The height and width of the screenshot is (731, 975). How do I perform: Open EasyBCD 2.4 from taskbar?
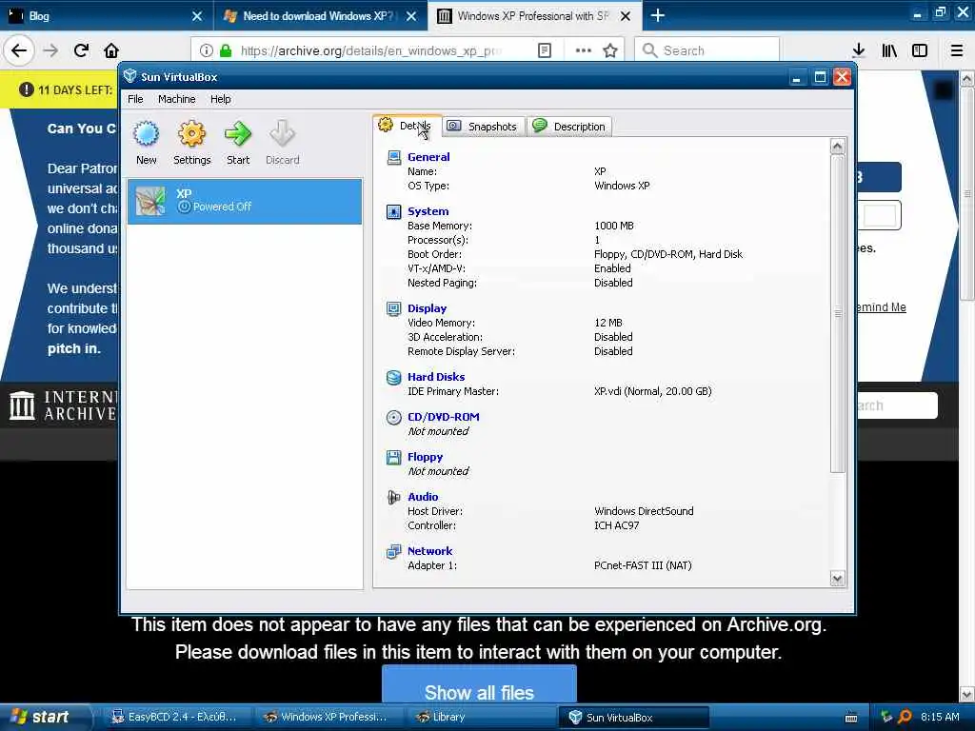coord(175,717)
